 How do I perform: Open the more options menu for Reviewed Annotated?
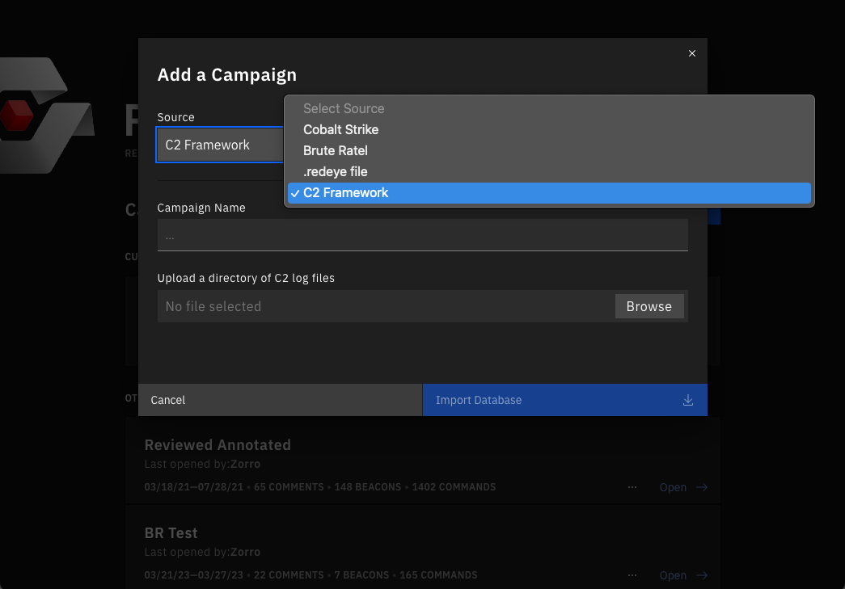pos(632,487)
